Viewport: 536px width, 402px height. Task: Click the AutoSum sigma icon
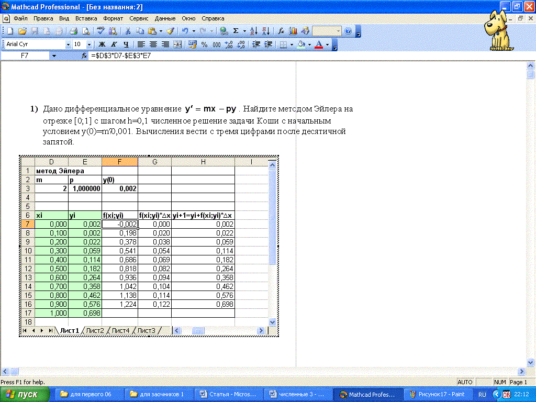[236, 31]
